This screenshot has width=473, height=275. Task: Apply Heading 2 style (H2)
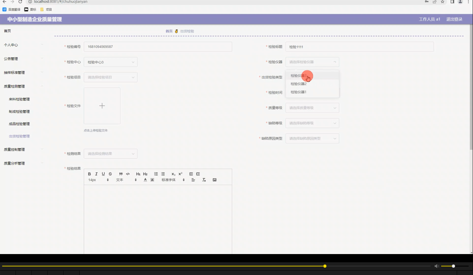[145, 174]
